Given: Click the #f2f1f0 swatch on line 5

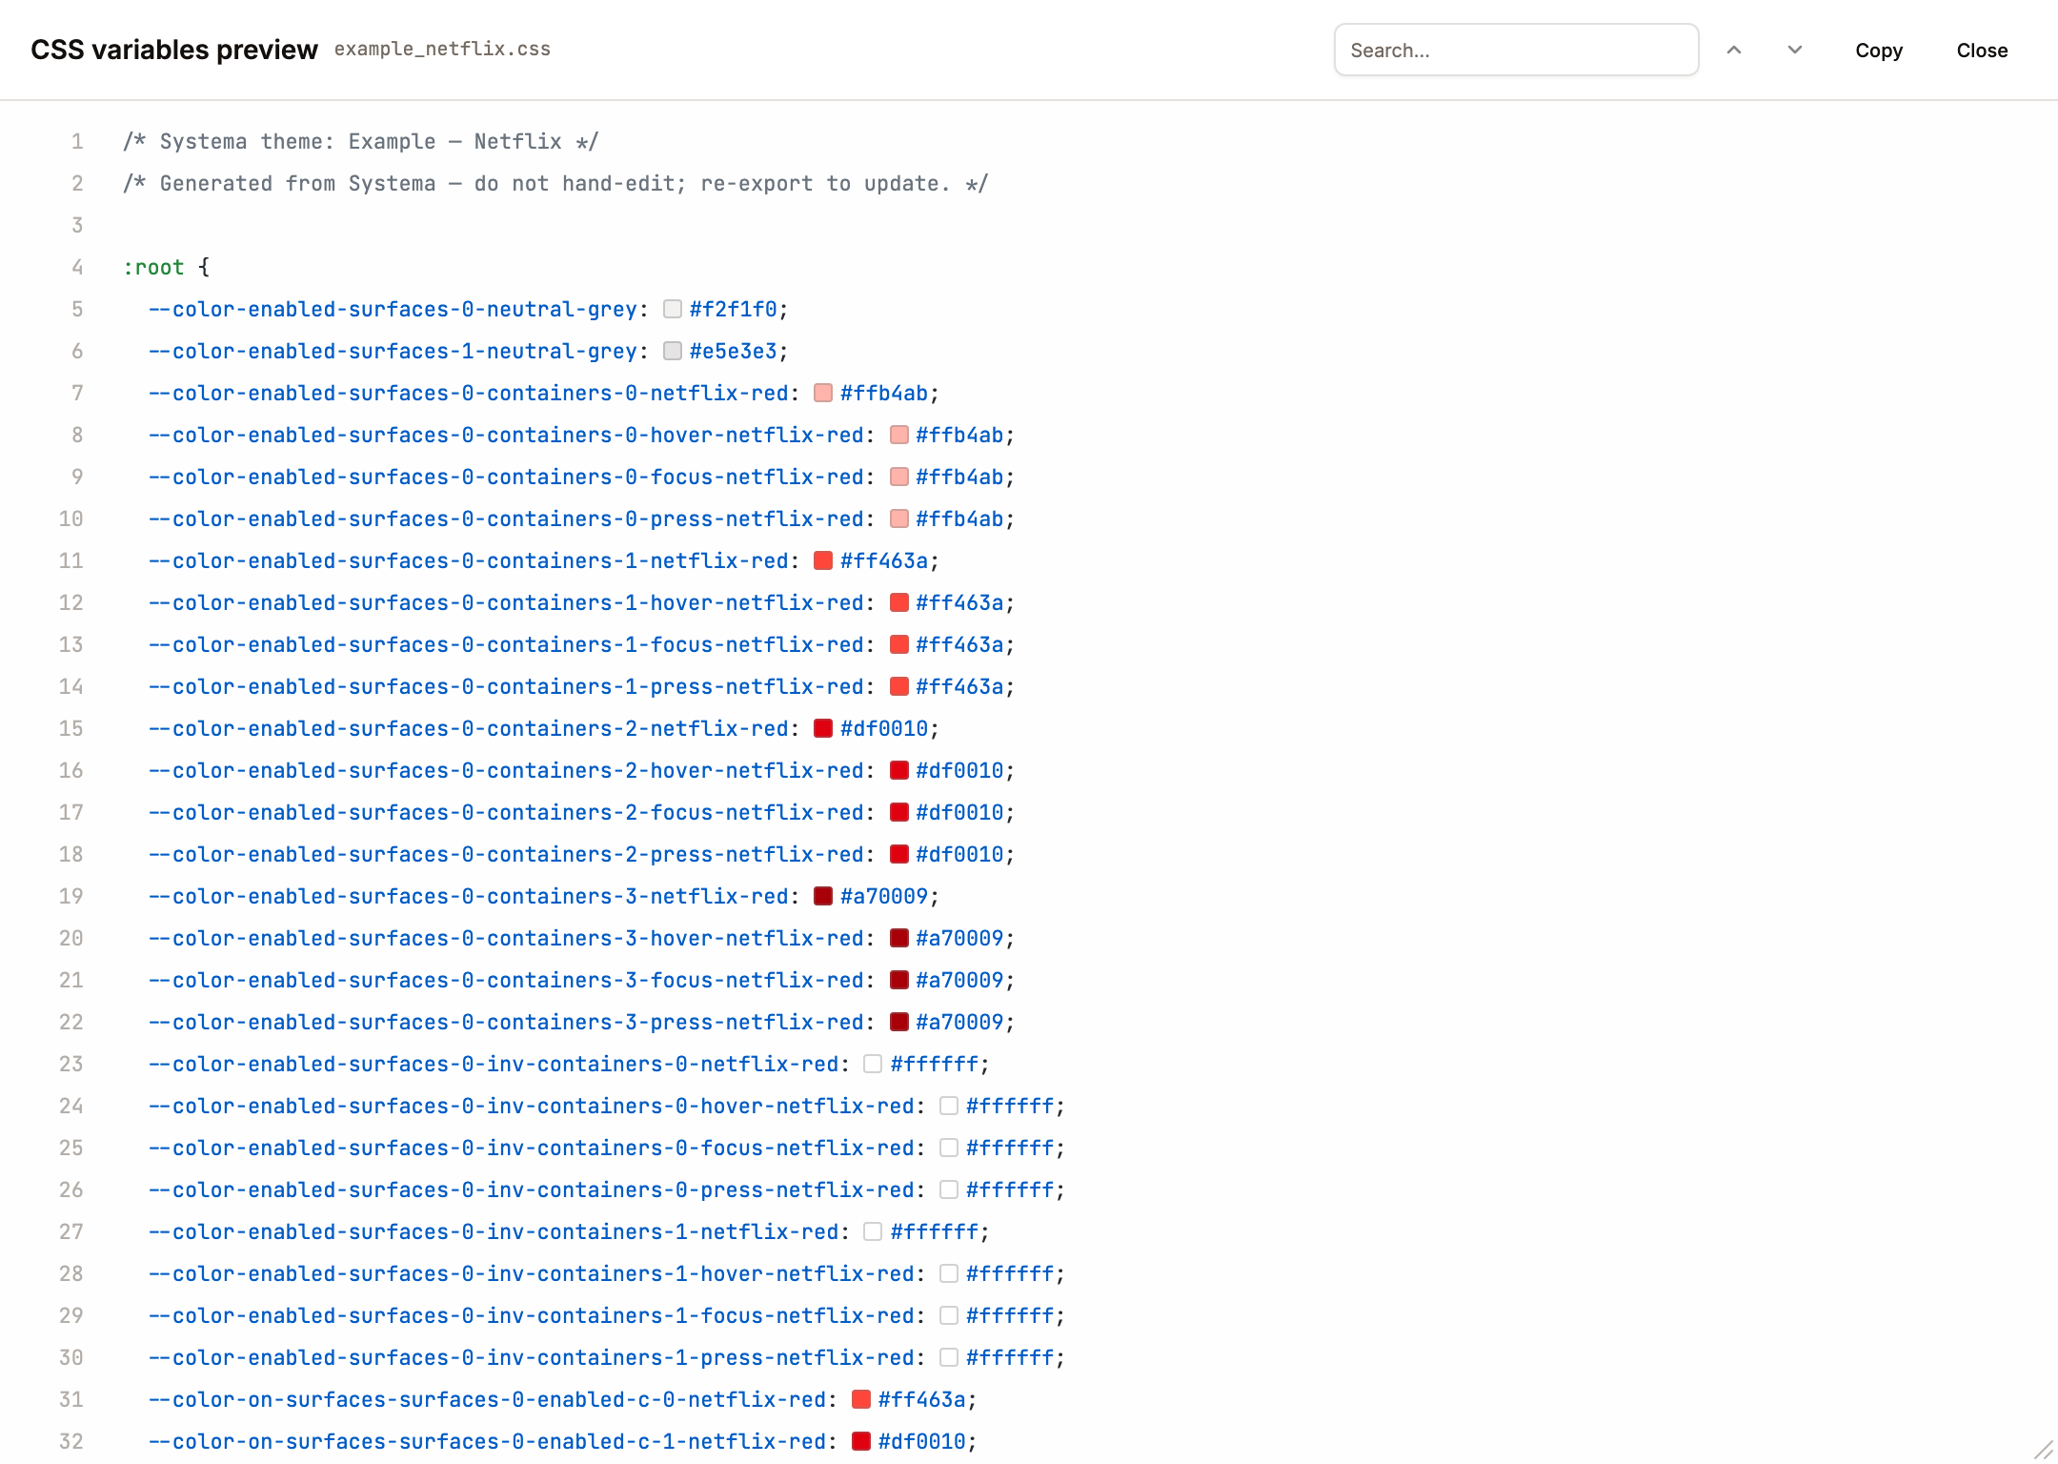Looking at the screenshot, I should click(673, 309).
